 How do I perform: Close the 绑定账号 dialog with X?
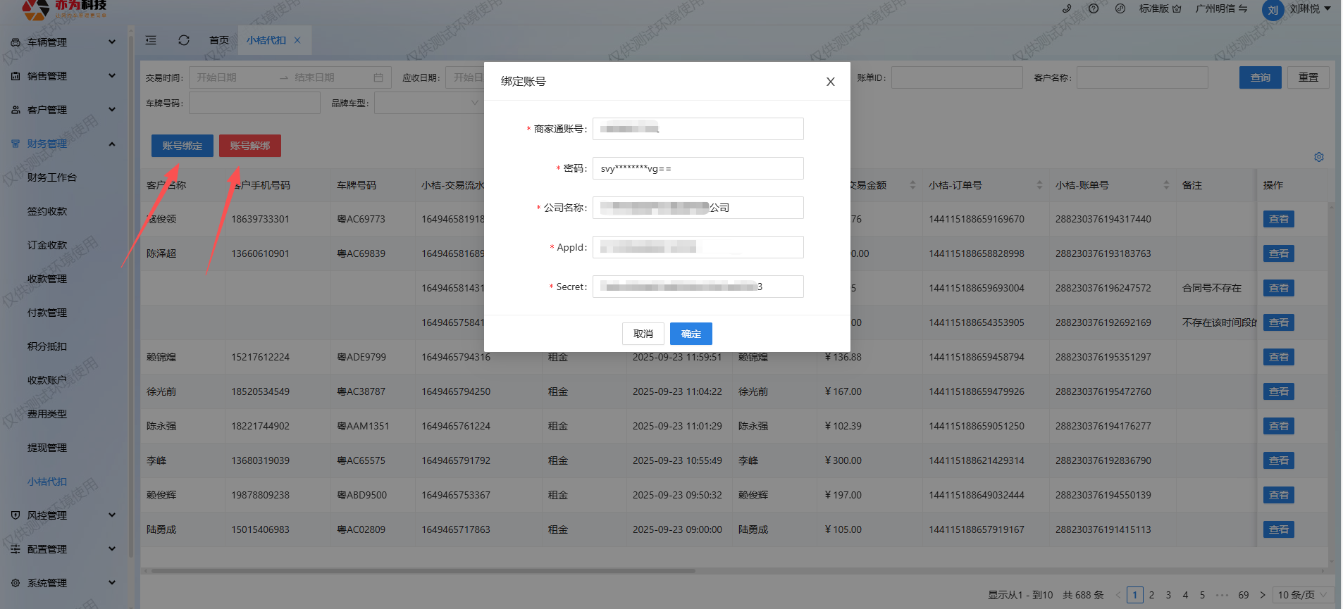coord(830,82)
